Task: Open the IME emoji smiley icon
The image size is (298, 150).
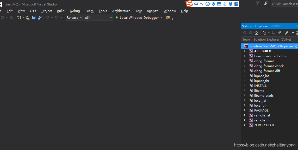Action: point(208,4)
